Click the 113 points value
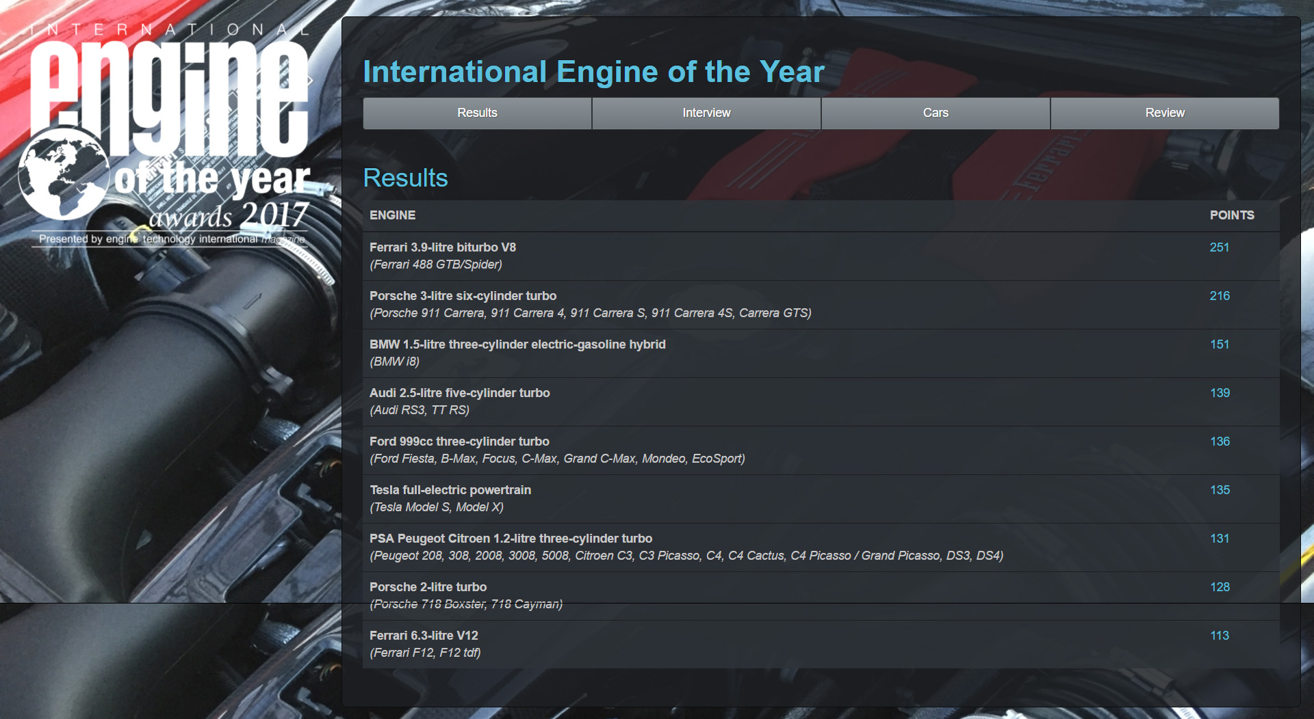 (x=1220, y=636)
